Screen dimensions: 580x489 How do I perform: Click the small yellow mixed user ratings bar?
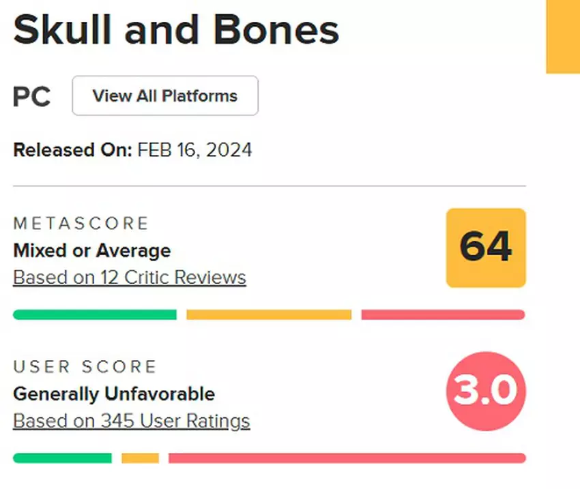(140, 458)
